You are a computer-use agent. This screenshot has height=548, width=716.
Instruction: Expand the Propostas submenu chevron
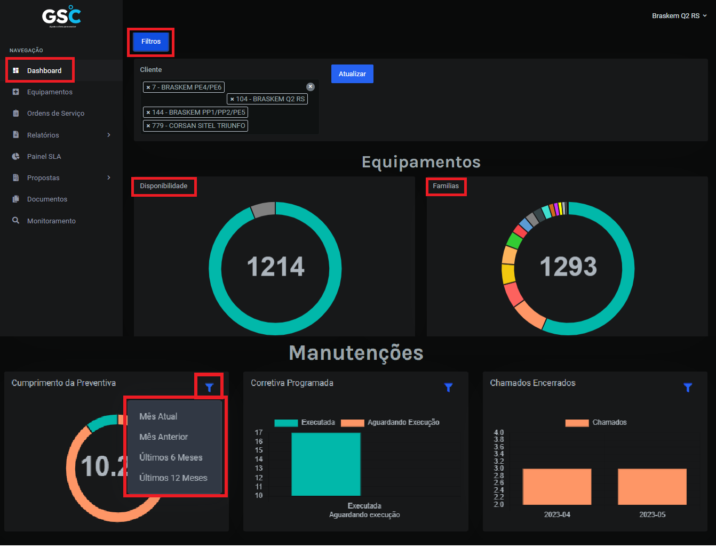point(109,178)
